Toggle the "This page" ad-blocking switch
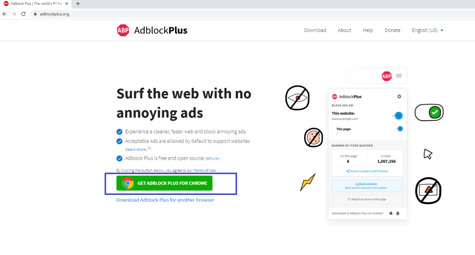The height and width of the screenshot is (255, 475). [399, 129]
